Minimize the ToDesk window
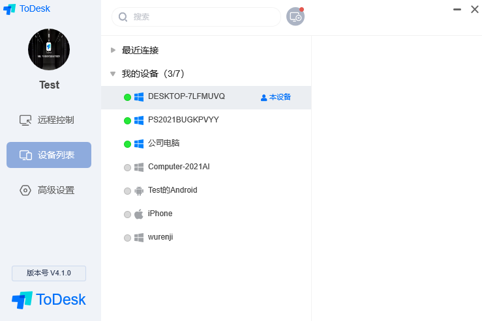Image resolution: width=482 pixels, height=321 pixels. pyautogui.click(x=457, y=10)
